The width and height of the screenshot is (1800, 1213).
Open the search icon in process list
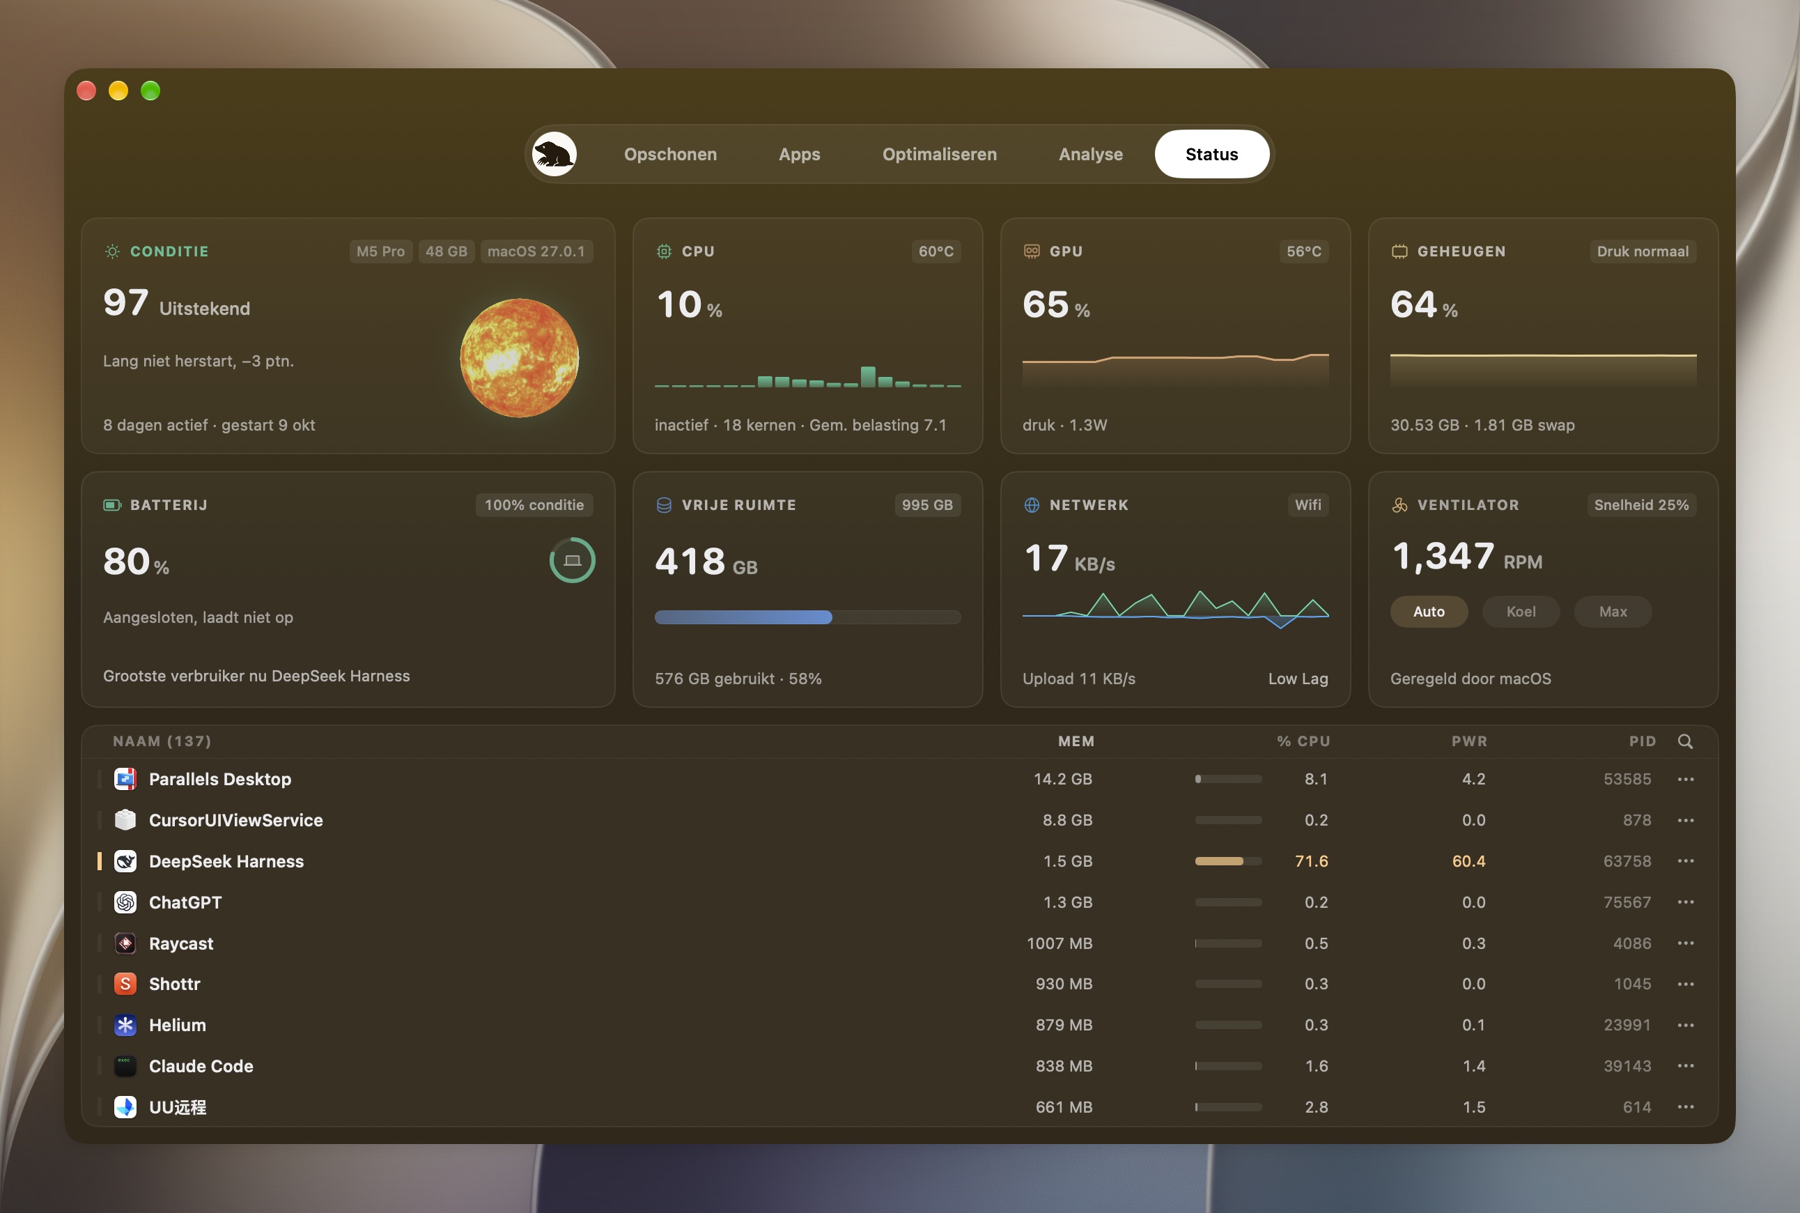[x=1685, y=741]
